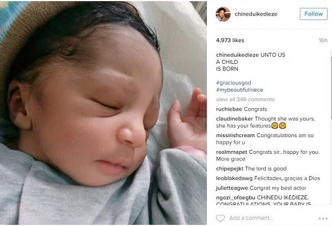Image resolution: width=332 pixels, height=226 pixels.
Task: Open the #graciousgod hashtag
Action: (x=234, y=83)
